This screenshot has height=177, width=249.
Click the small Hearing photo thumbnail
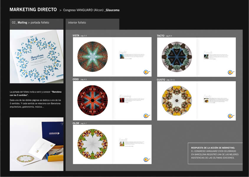pyautogui.click(x=122, y=100)
